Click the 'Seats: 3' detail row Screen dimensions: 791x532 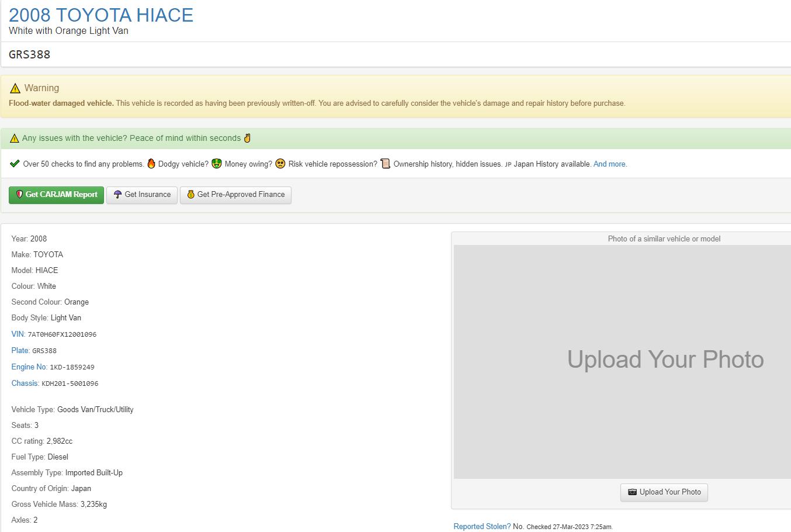tap(25, 426)
